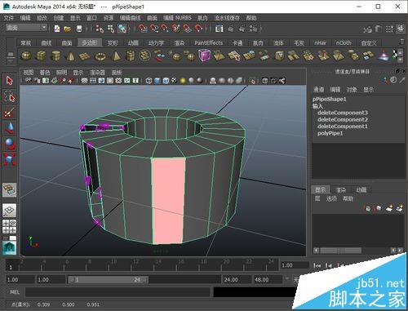
Task: Click the time range slider bar
Action: [108, 279]
